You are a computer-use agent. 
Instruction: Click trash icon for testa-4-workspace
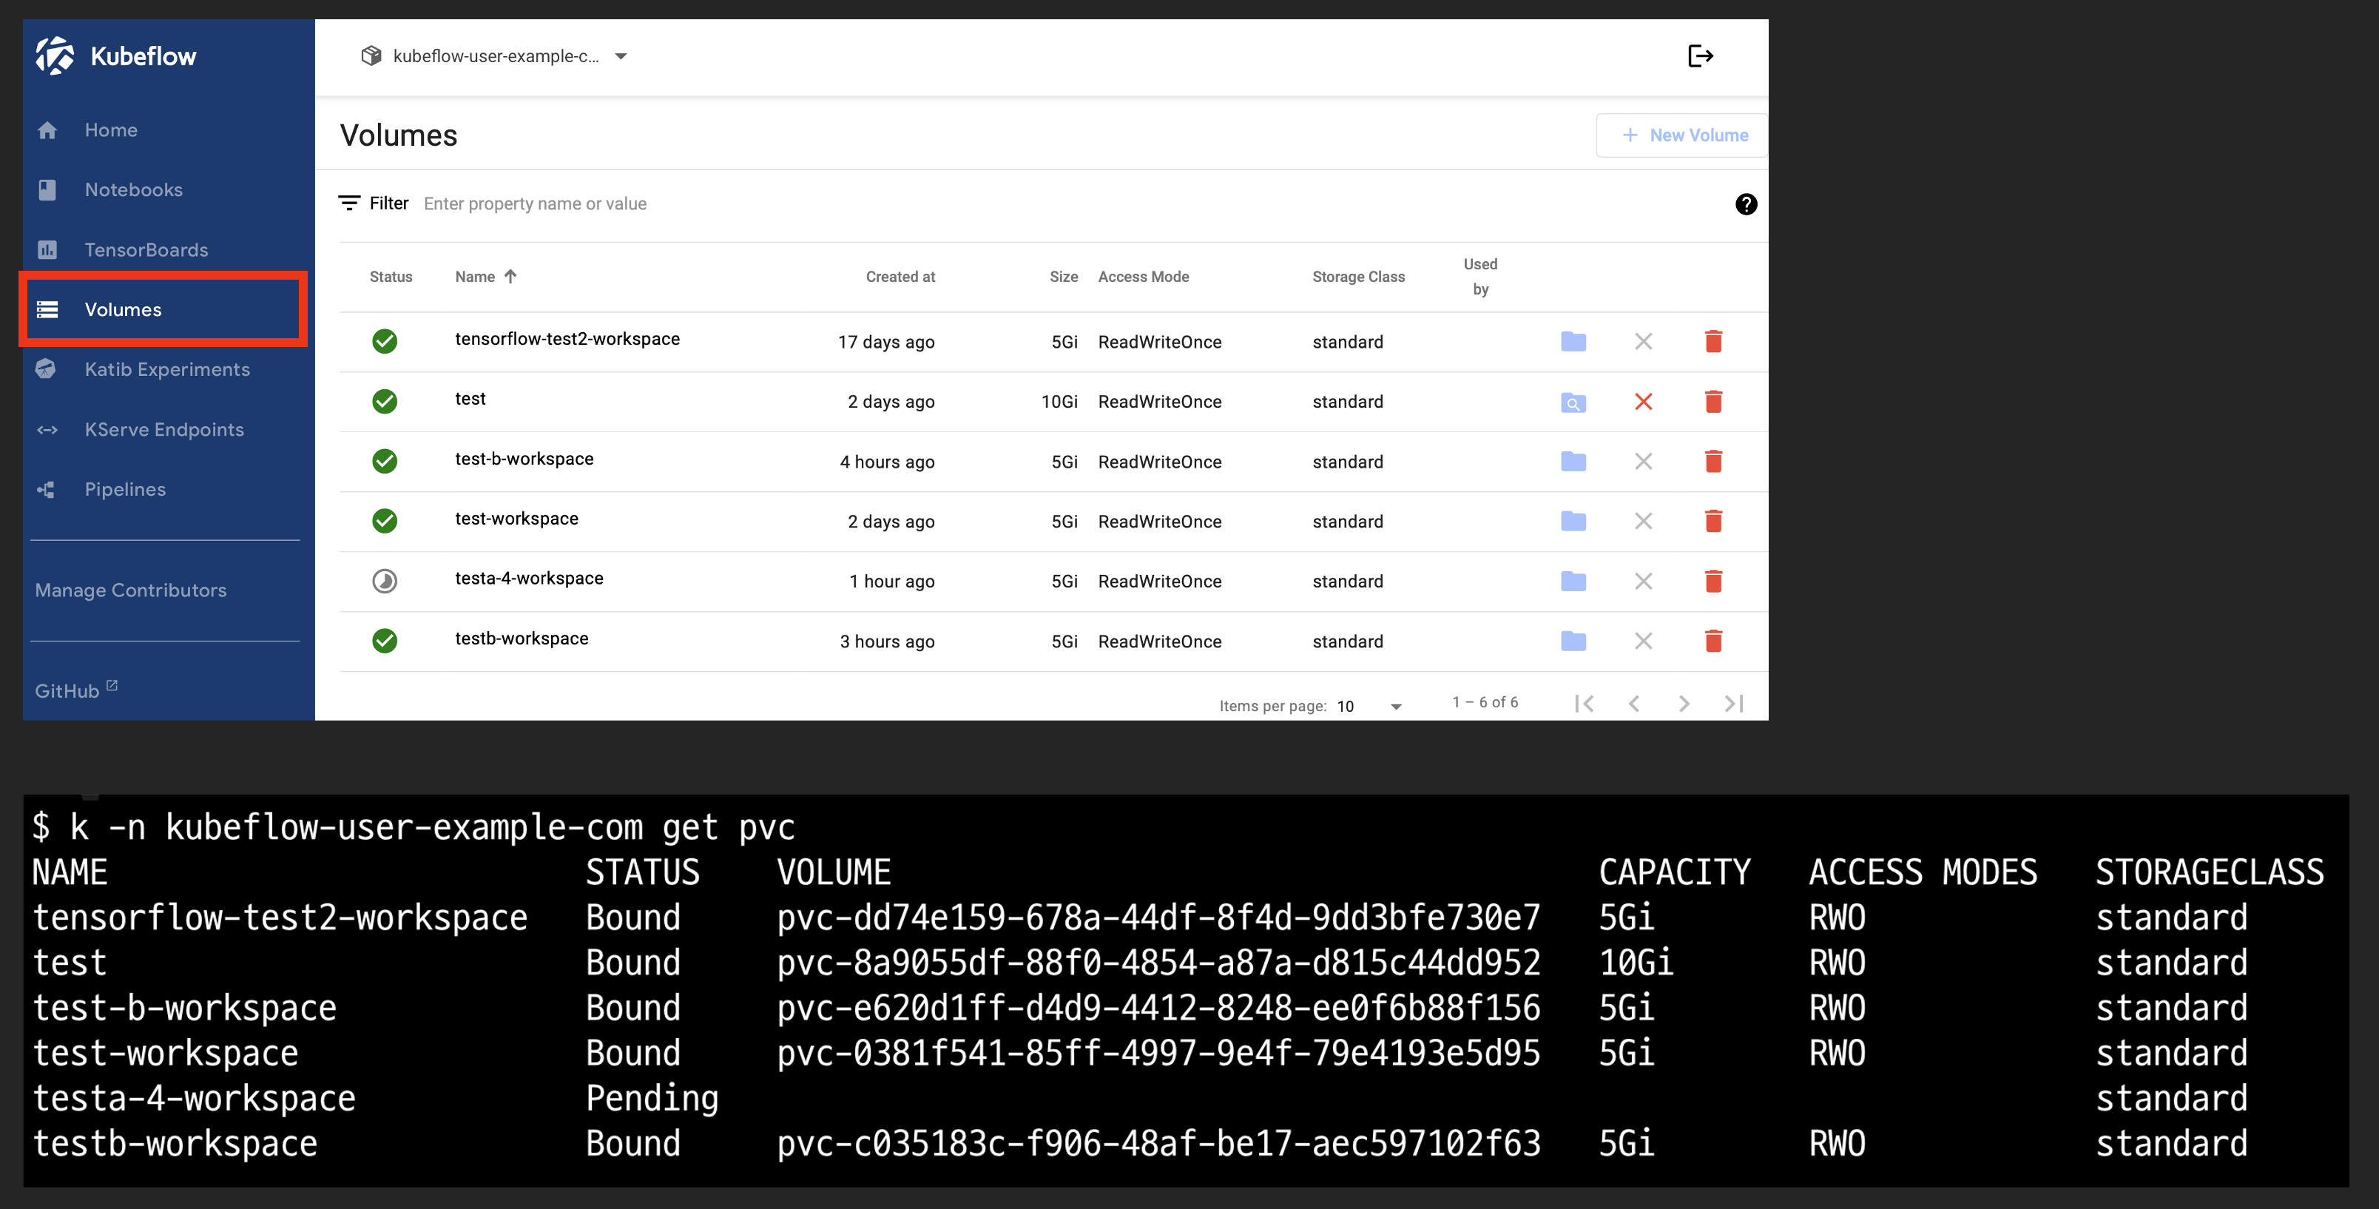[1713, 581]
